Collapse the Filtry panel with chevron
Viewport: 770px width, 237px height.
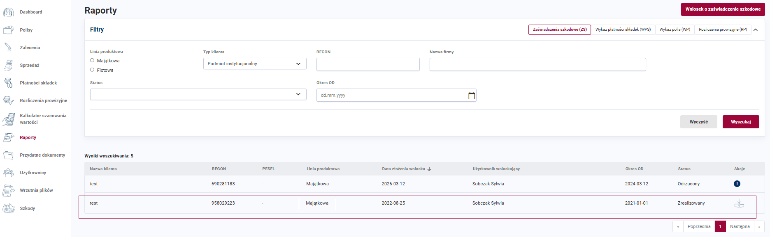tap(756, 30)
